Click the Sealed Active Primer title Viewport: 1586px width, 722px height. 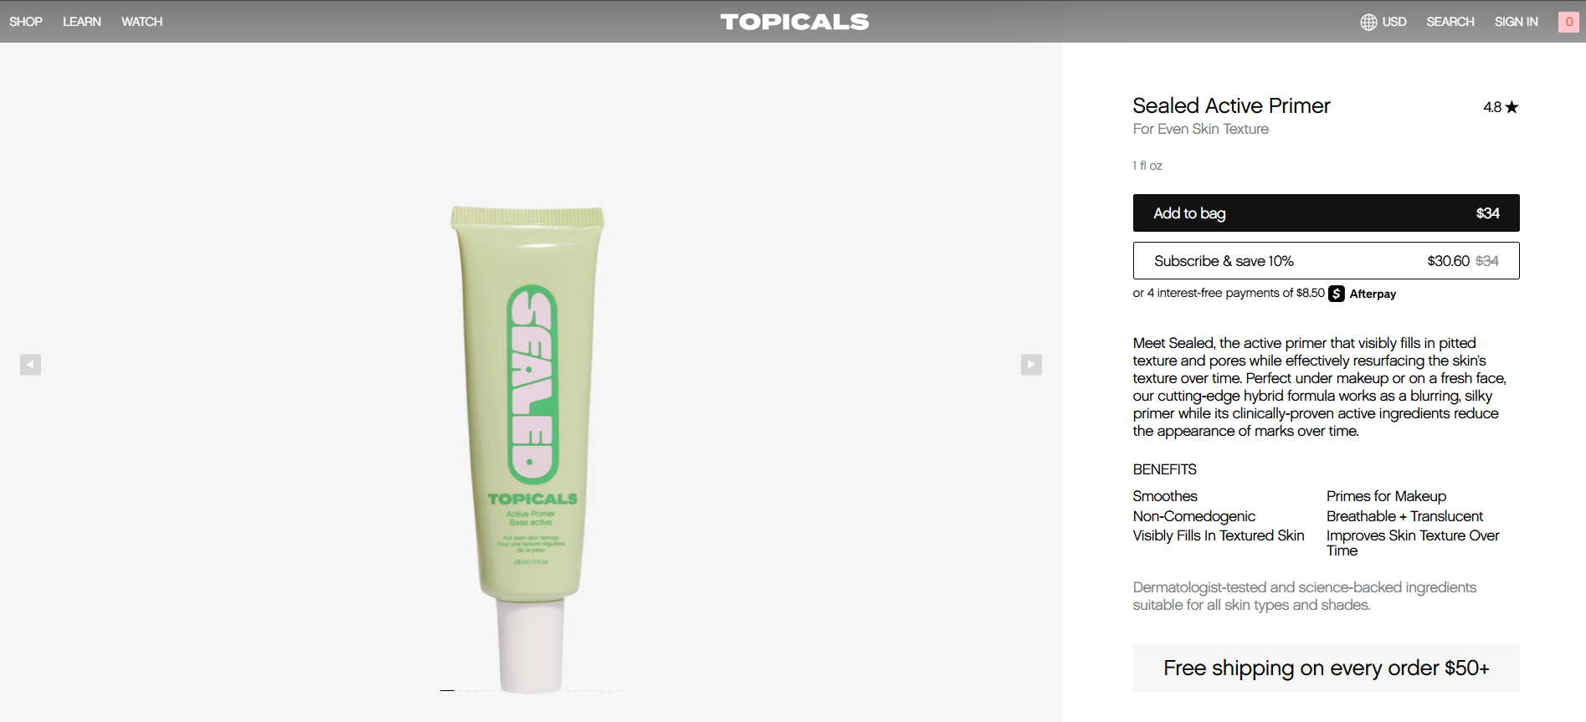[x=1231, y=106]
